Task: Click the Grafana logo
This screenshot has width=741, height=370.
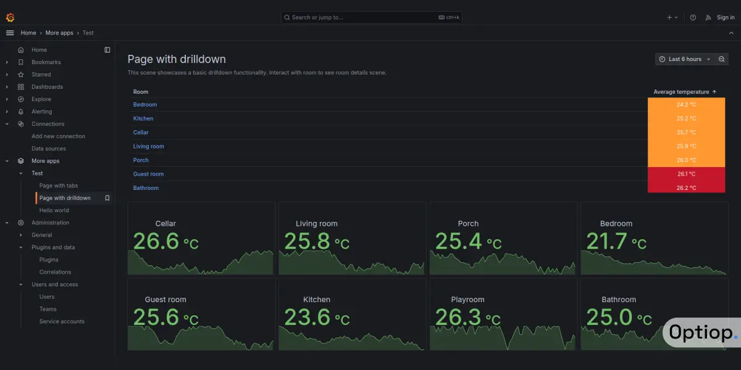Action: tap(10, 17)
